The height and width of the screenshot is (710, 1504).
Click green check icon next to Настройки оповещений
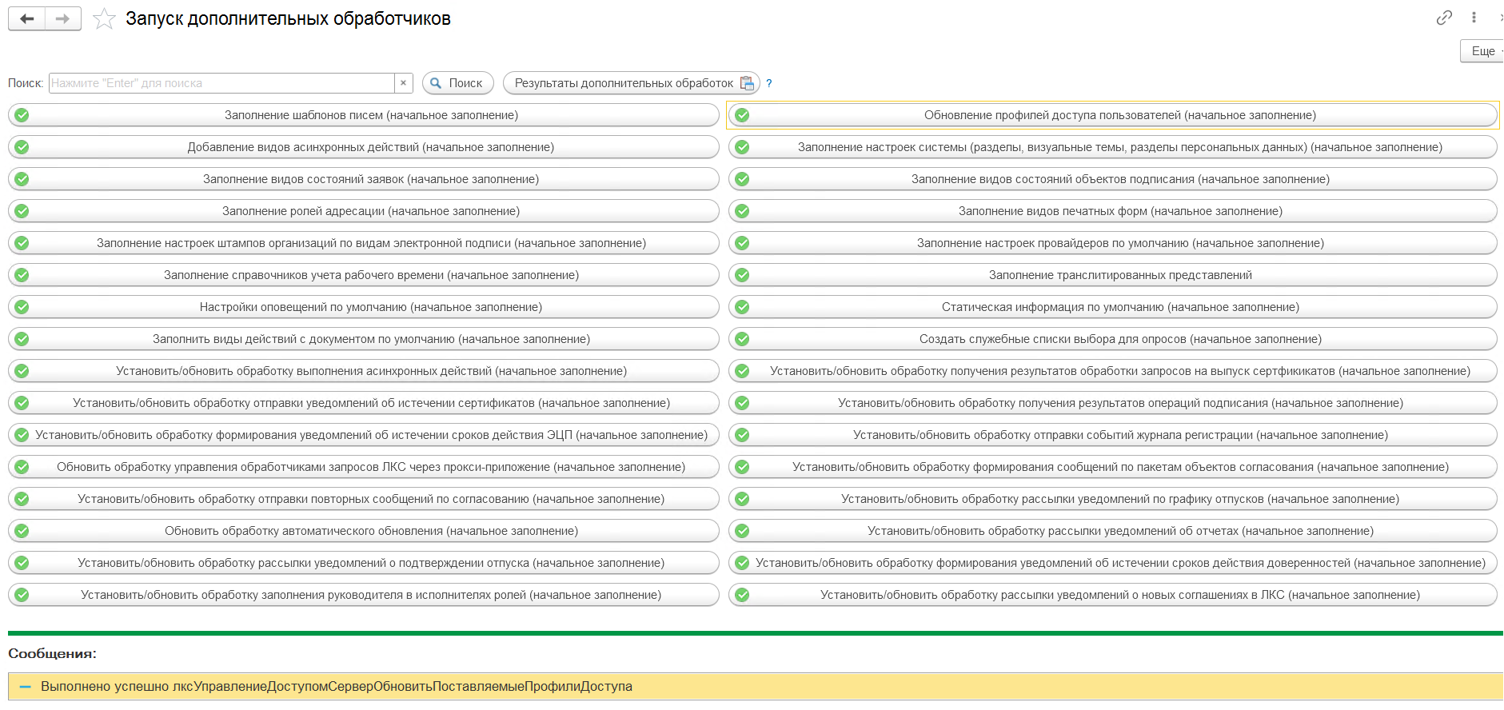tap(22, 307)
